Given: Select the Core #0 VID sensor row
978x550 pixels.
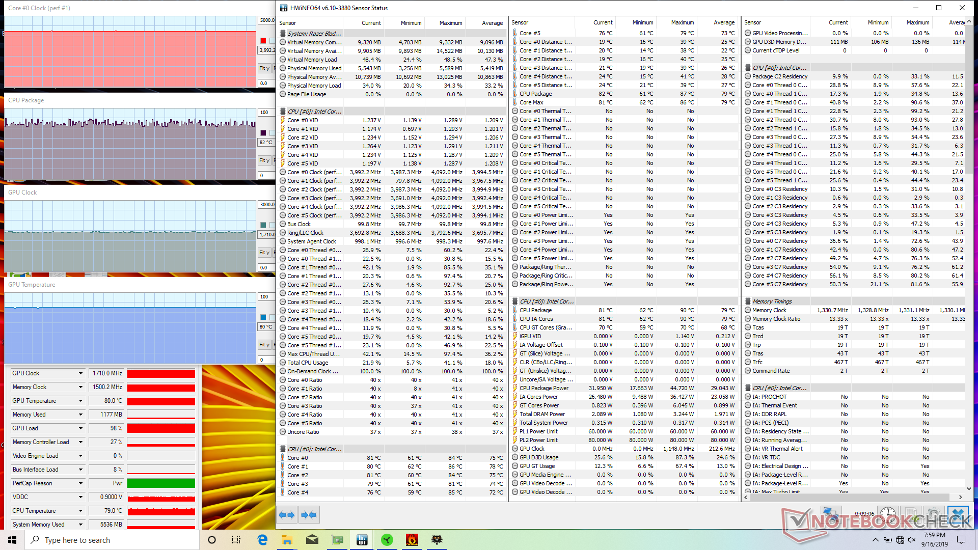Looking at the screenshot, I should click(392, 120).
